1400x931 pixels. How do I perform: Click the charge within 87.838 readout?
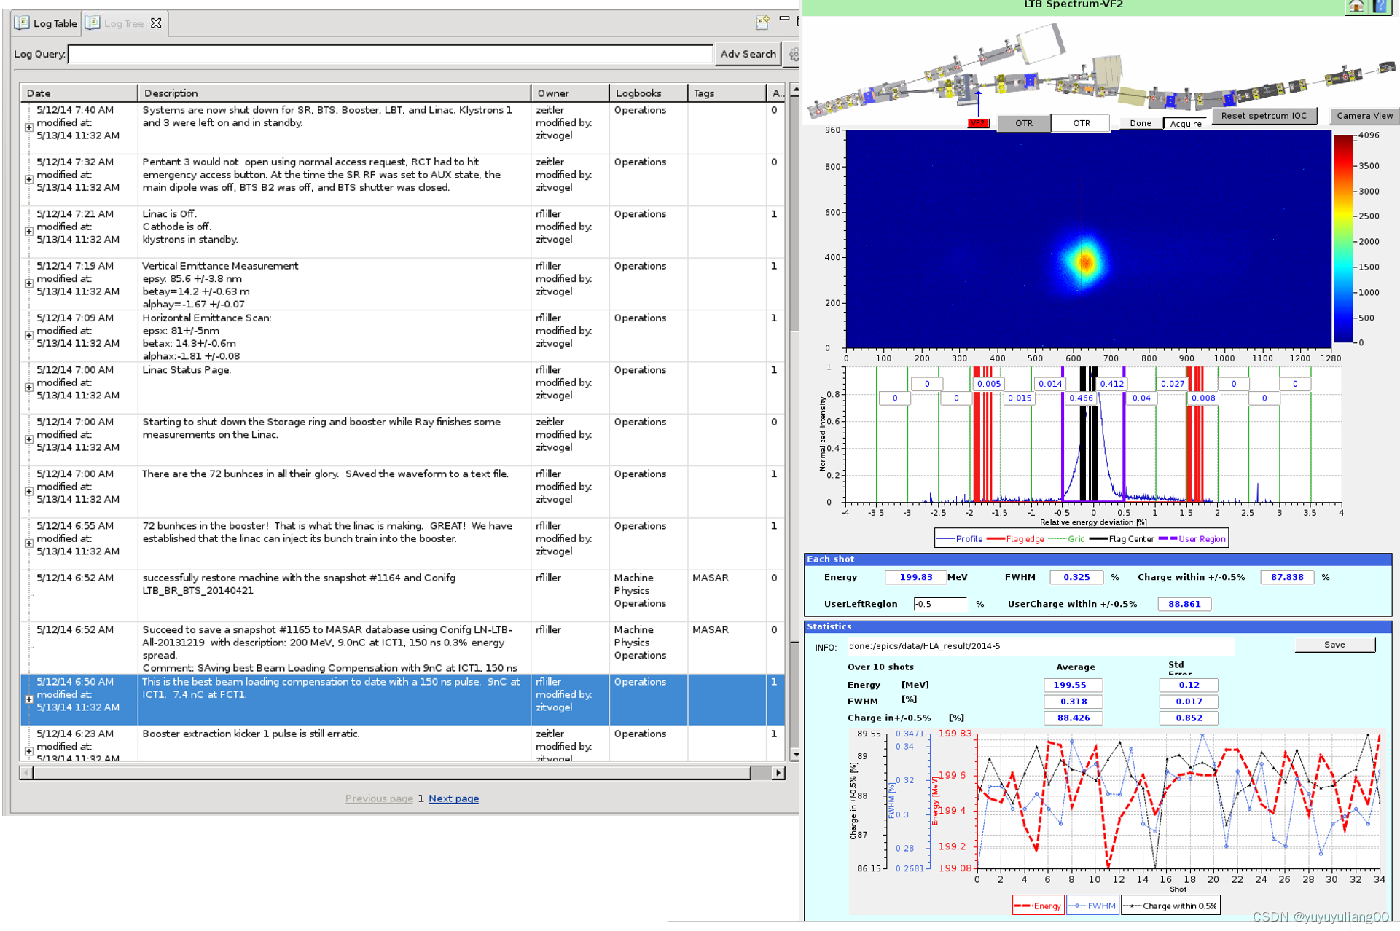click(1286, 577)
